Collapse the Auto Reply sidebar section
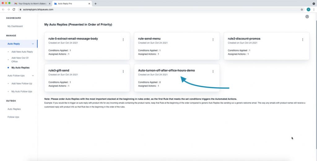 33,44
